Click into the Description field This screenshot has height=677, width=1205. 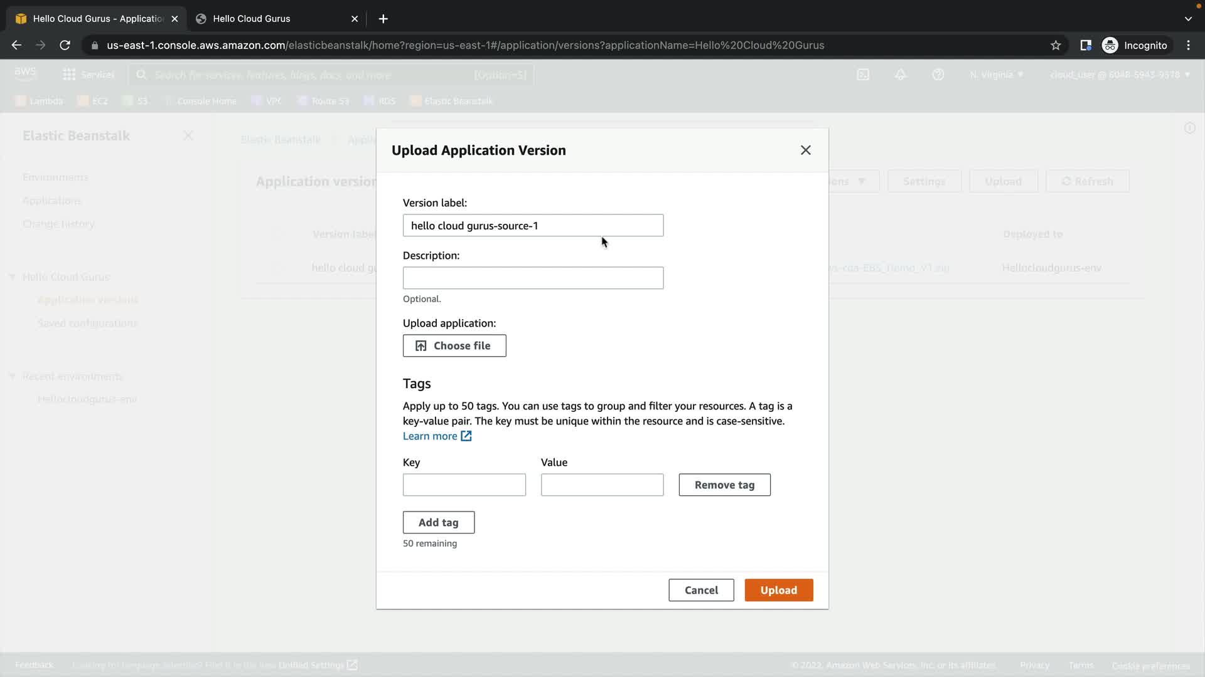tap(532, 278)
